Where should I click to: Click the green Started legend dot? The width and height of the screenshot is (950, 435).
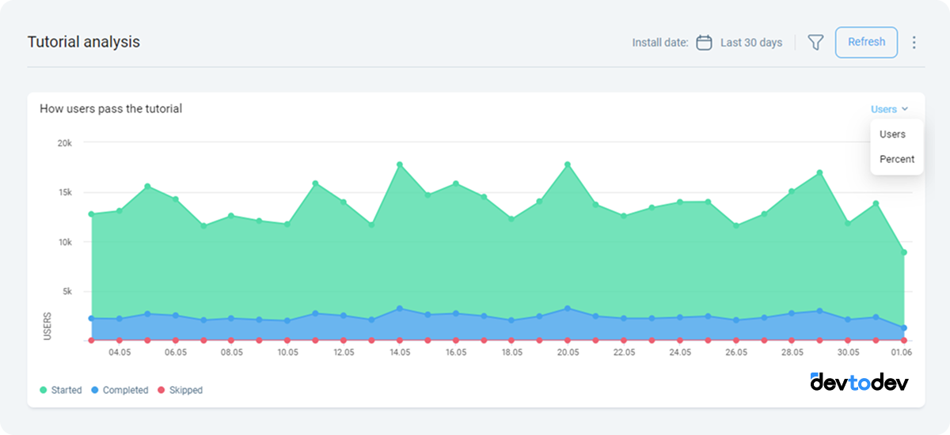tap(44, 391)
